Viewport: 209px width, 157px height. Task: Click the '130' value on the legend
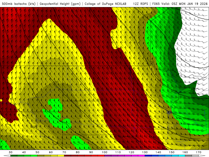(x=145, y=152)
